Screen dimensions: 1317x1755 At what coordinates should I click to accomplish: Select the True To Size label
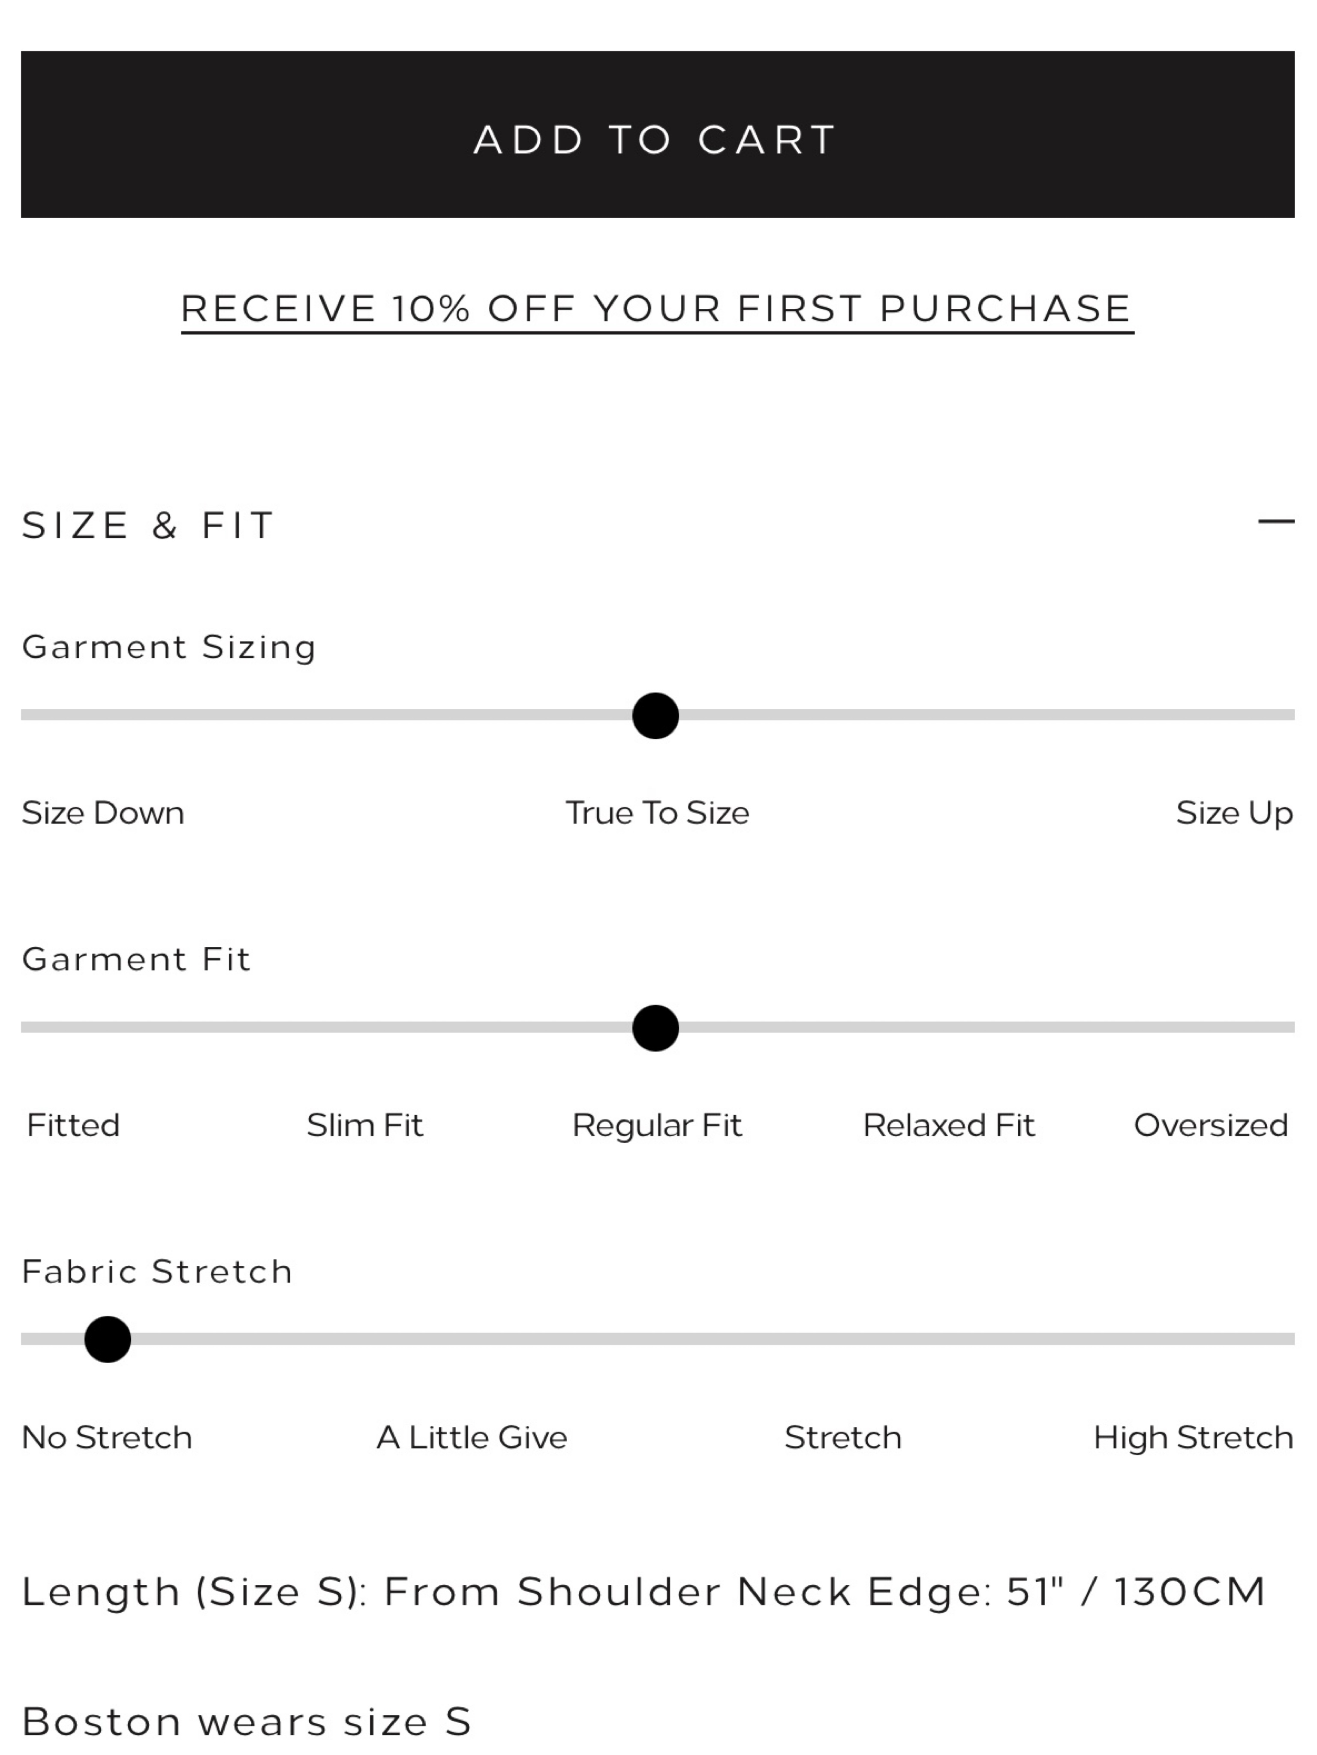coord(657,813)
